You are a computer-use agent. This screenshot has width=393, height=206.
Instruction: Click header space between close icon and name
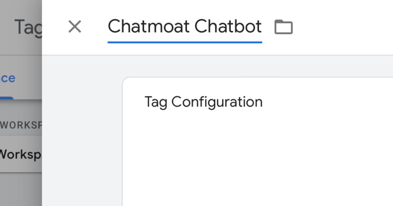95,27
